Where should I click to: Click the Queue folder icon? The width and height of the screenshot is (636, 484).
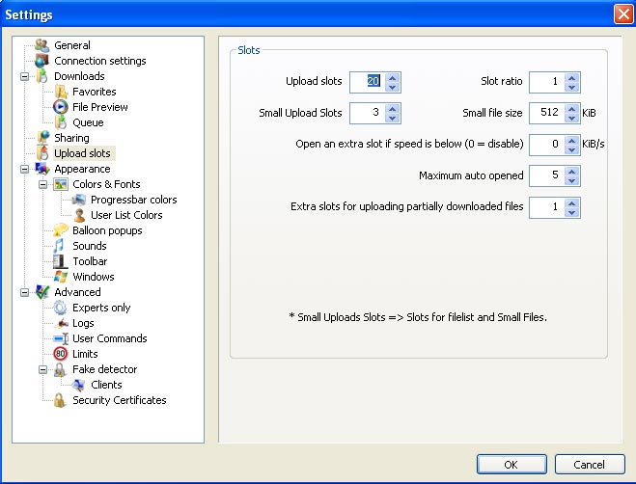pos(61,122)
